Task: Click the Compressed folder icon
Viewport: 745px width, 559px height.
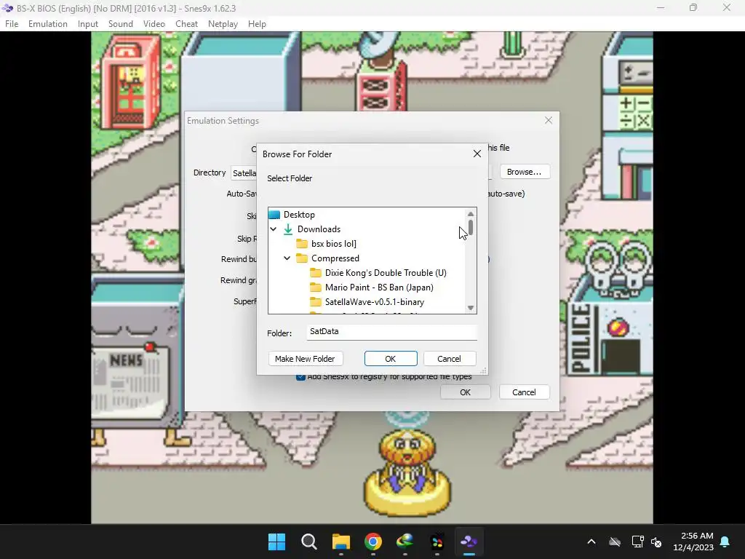Action: [x=302, y=258]
